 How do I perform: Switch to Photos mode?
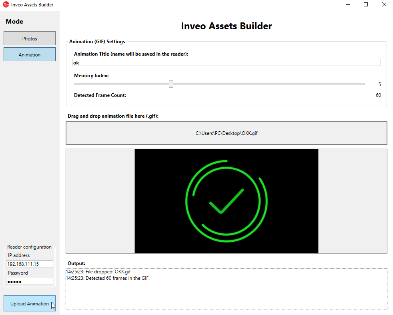coord(30,38)
